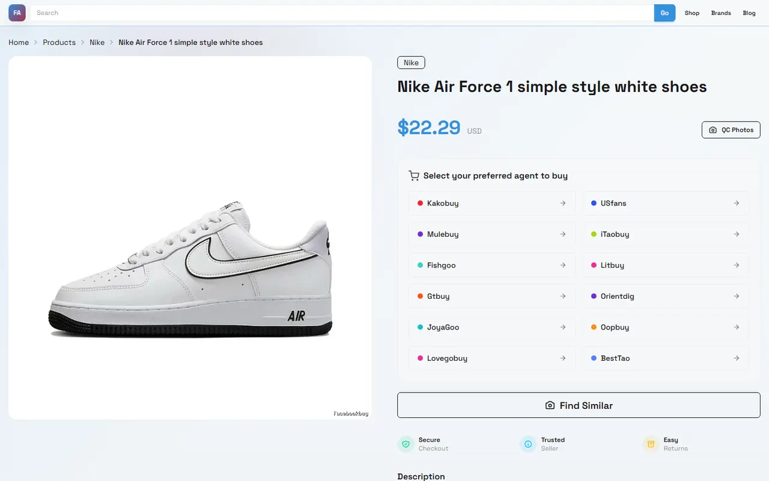Click the product title heading
769x481 pixels.
(552, 87)
